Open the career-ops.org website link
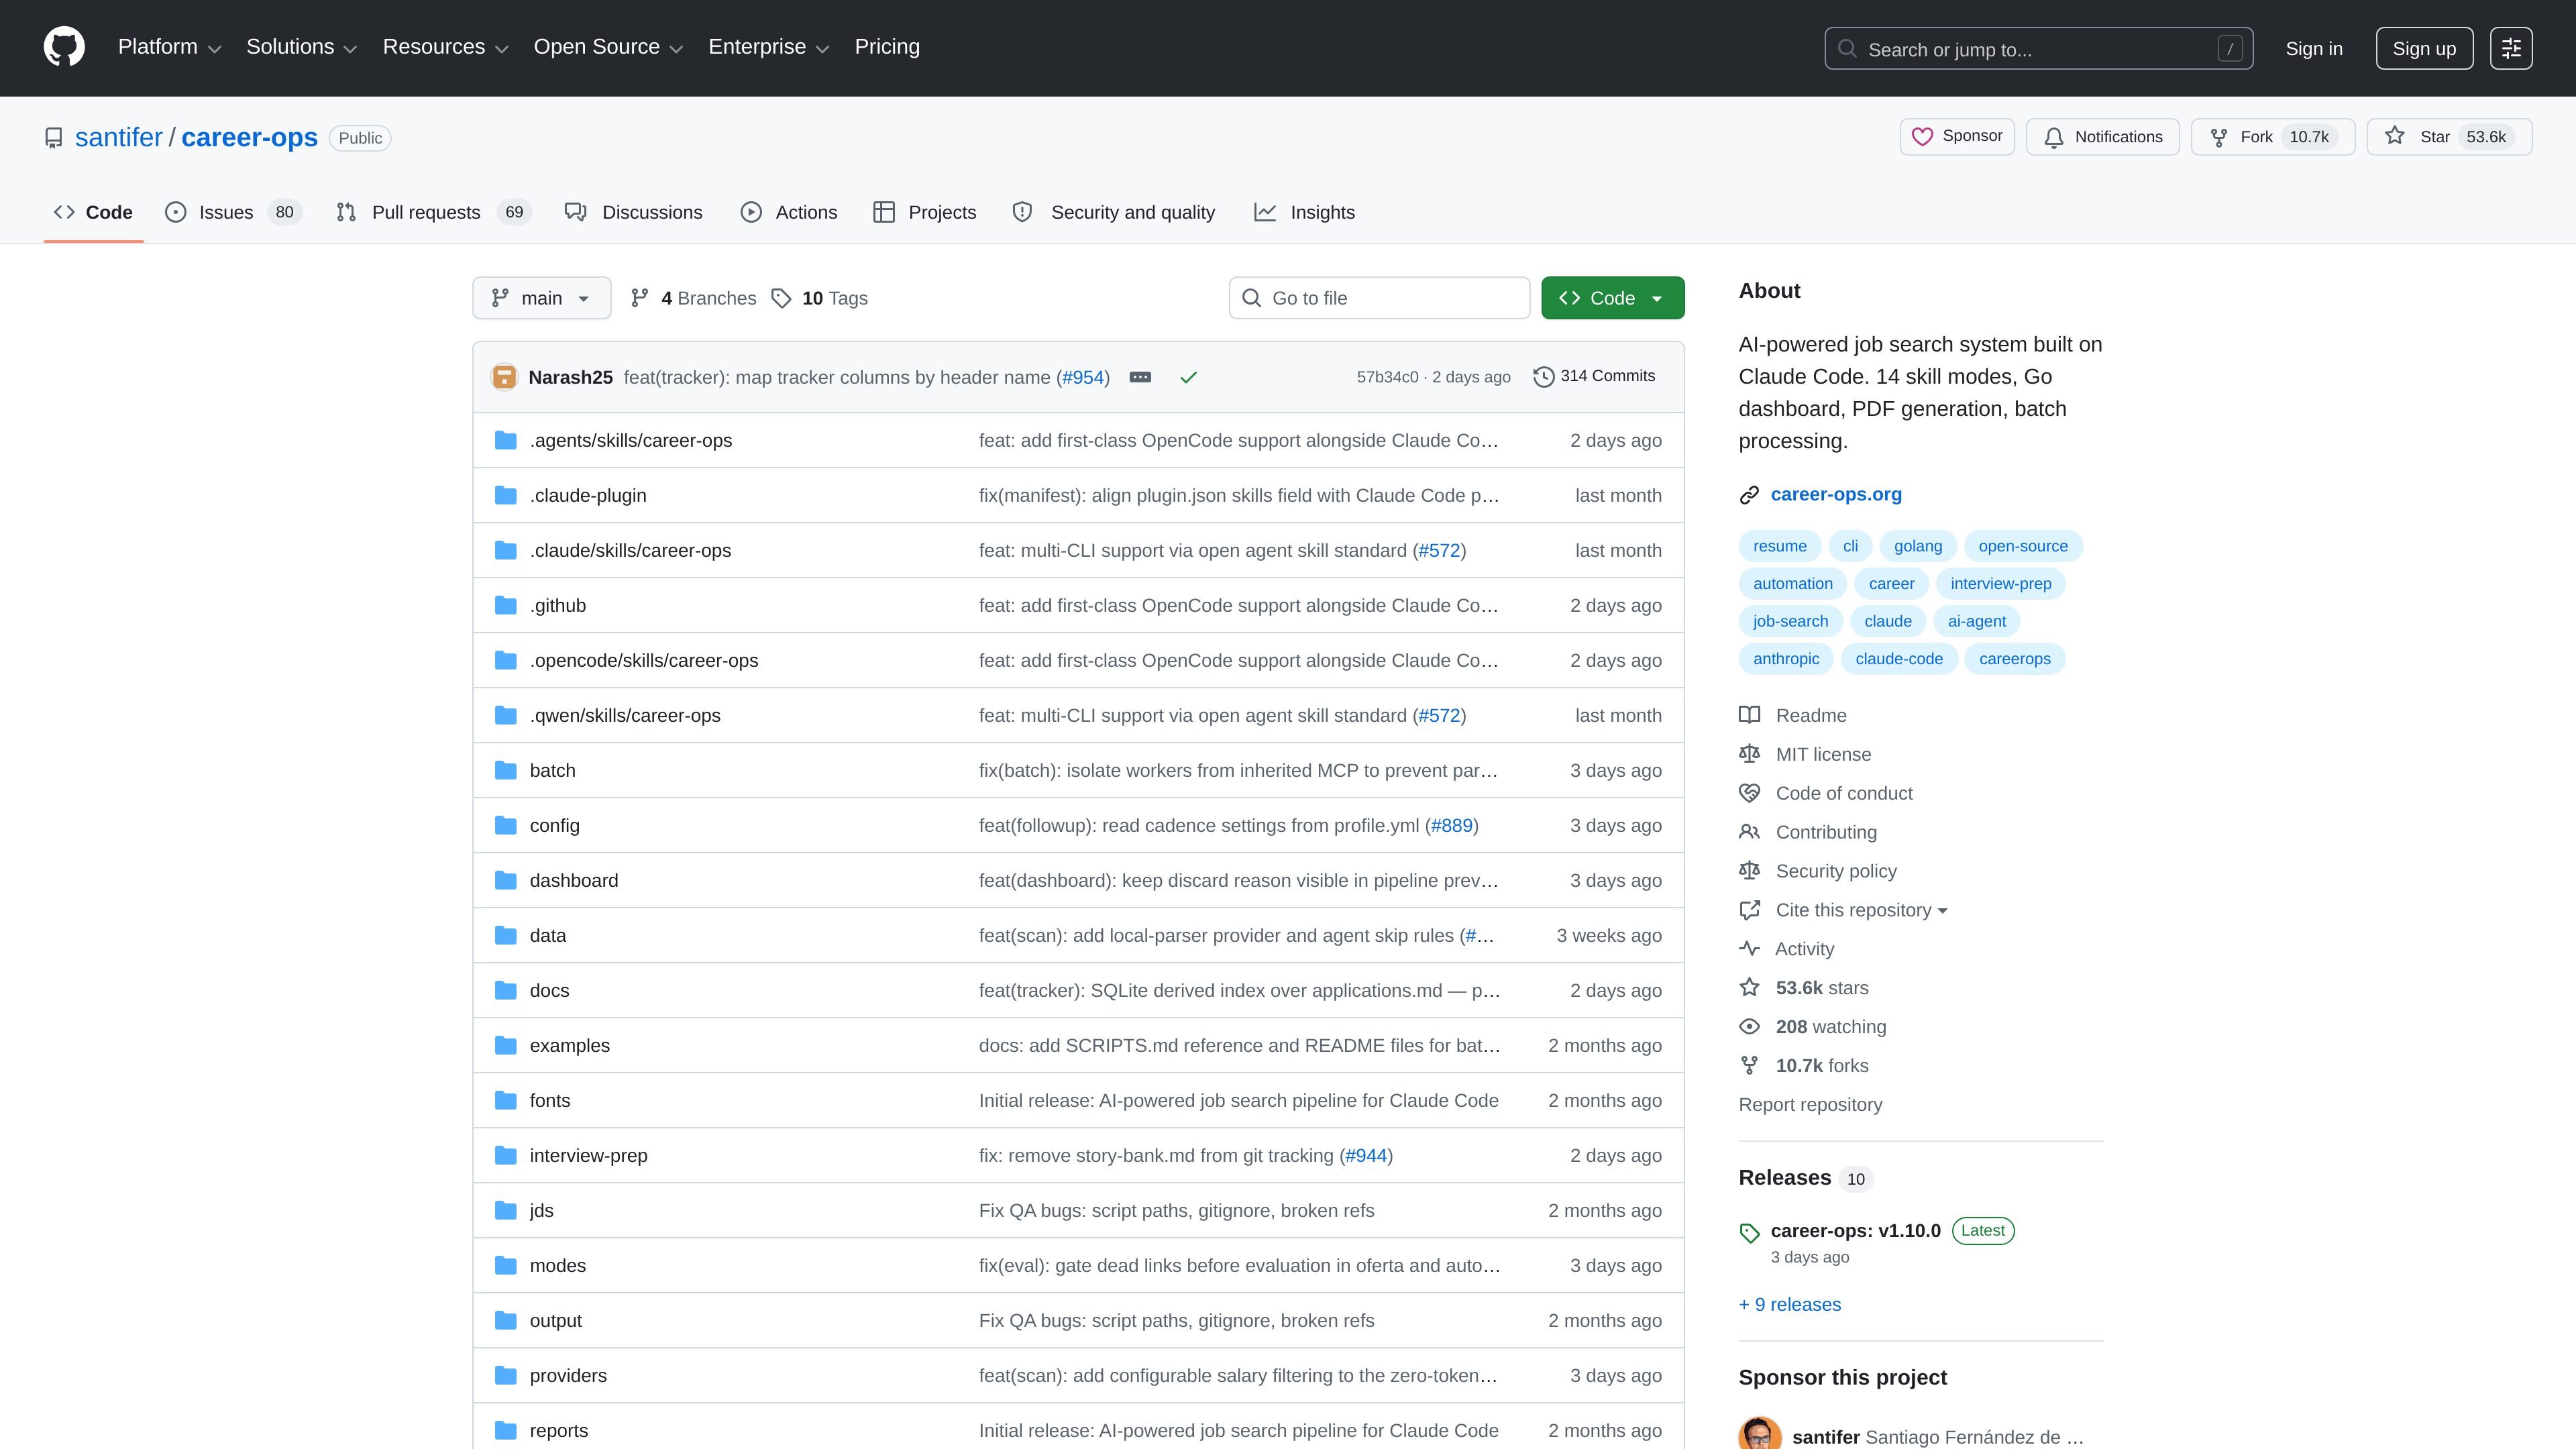 pos(1836,494)
